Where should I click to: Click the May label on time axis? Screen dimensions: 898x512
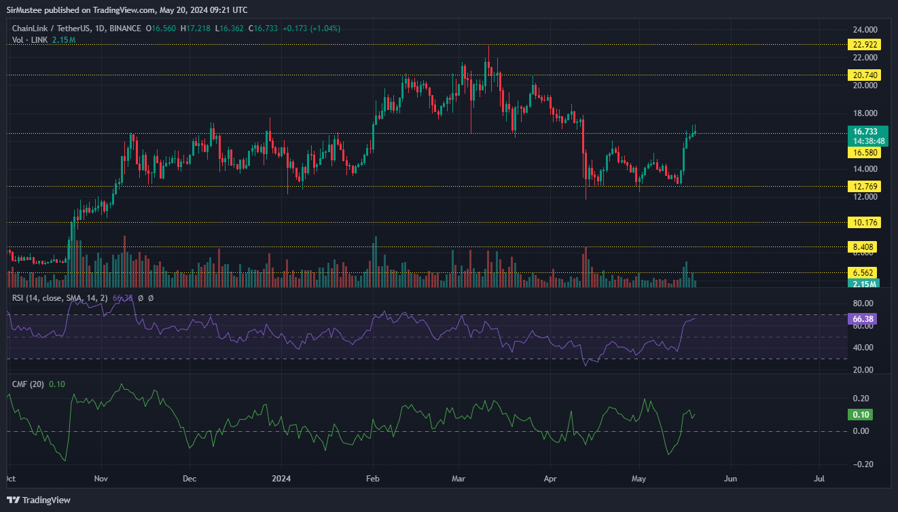point(640,478)
